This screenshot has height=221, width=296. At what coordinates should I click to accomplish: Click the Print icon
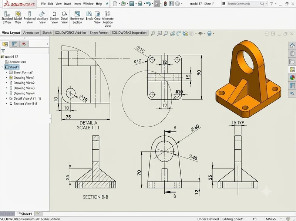click(x=140, y=4)
